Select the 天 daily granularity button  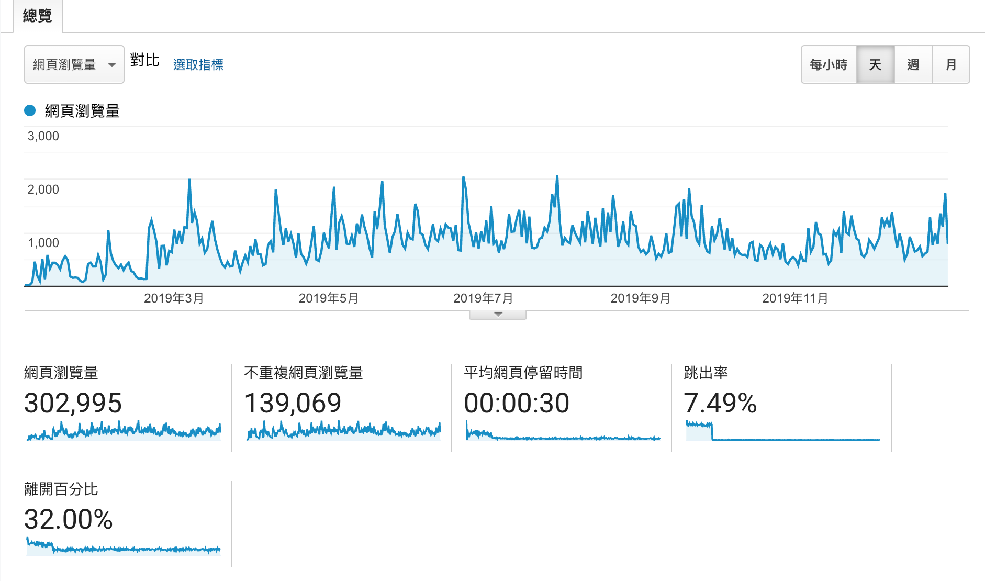[875, 64]
